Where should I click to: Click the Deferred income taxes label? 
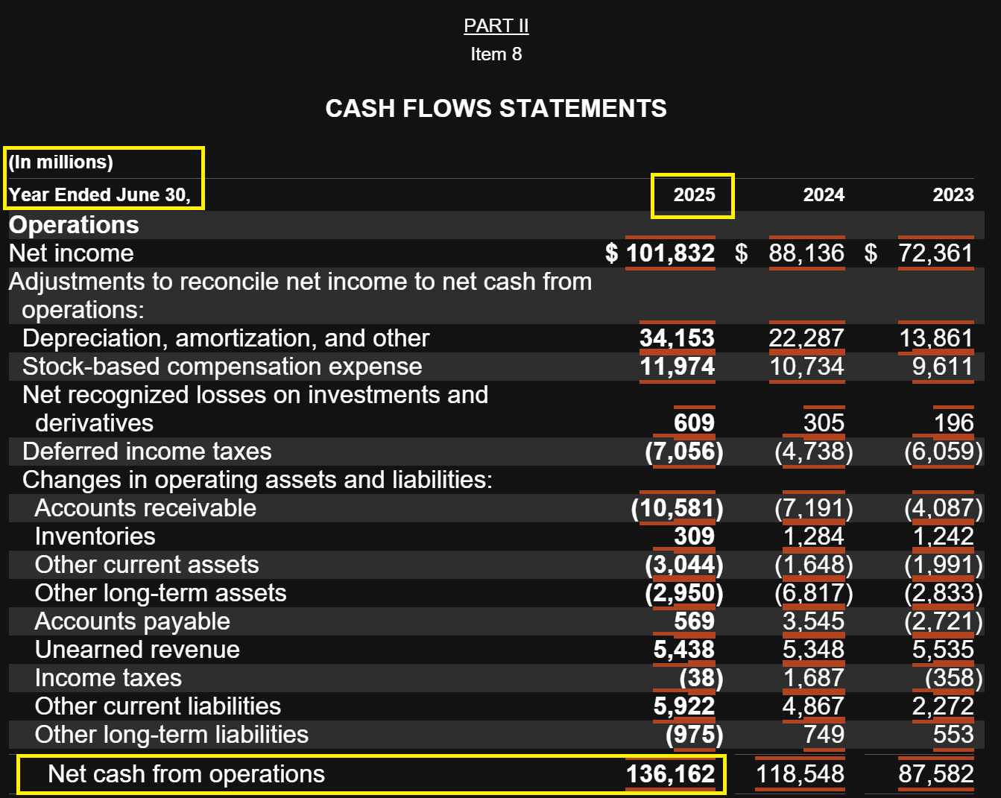pyautogui.click(x=147, y=452)
